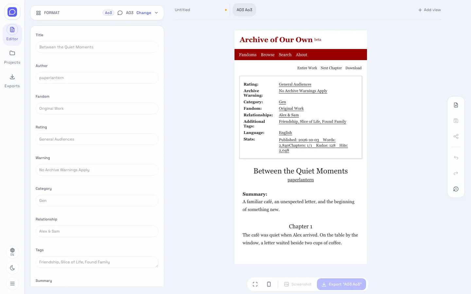
Task: Toggle dark mode with moon icon
Action: (x=12, y=268)
